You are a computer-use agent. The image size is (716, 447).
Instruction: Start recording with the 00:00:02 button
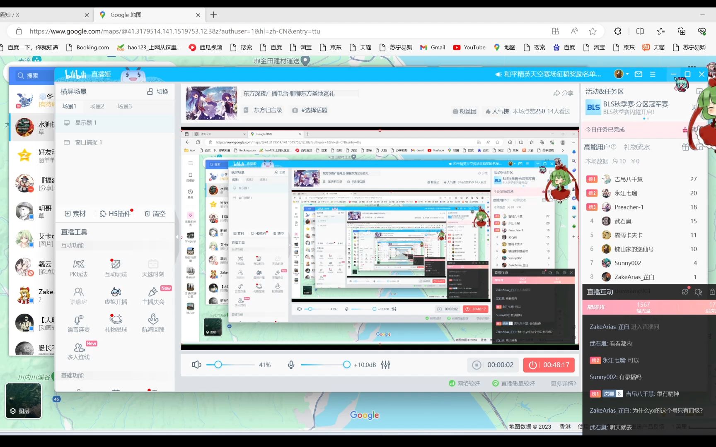click(x=493, y=365)
